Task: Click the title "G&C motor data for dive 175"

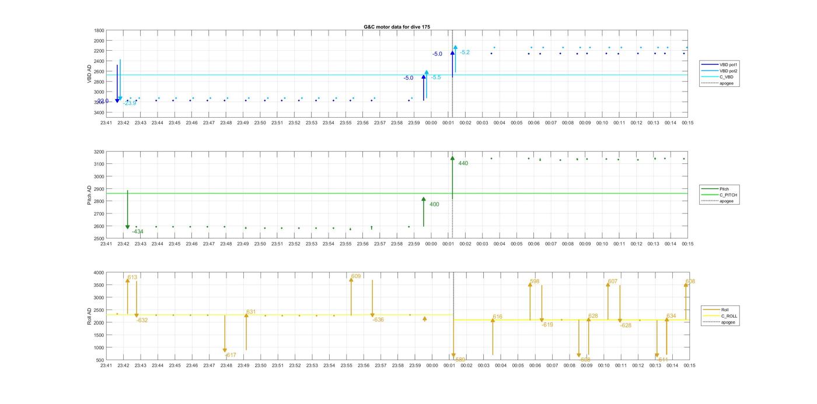Action: coord(397,27)
